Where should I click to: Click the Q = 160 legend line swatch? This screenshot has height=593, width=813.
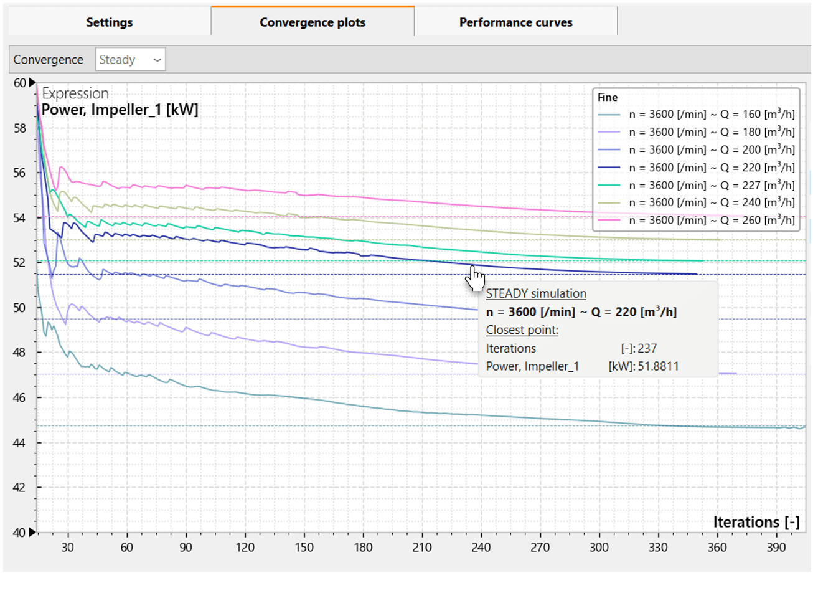[x=609, y=115]
